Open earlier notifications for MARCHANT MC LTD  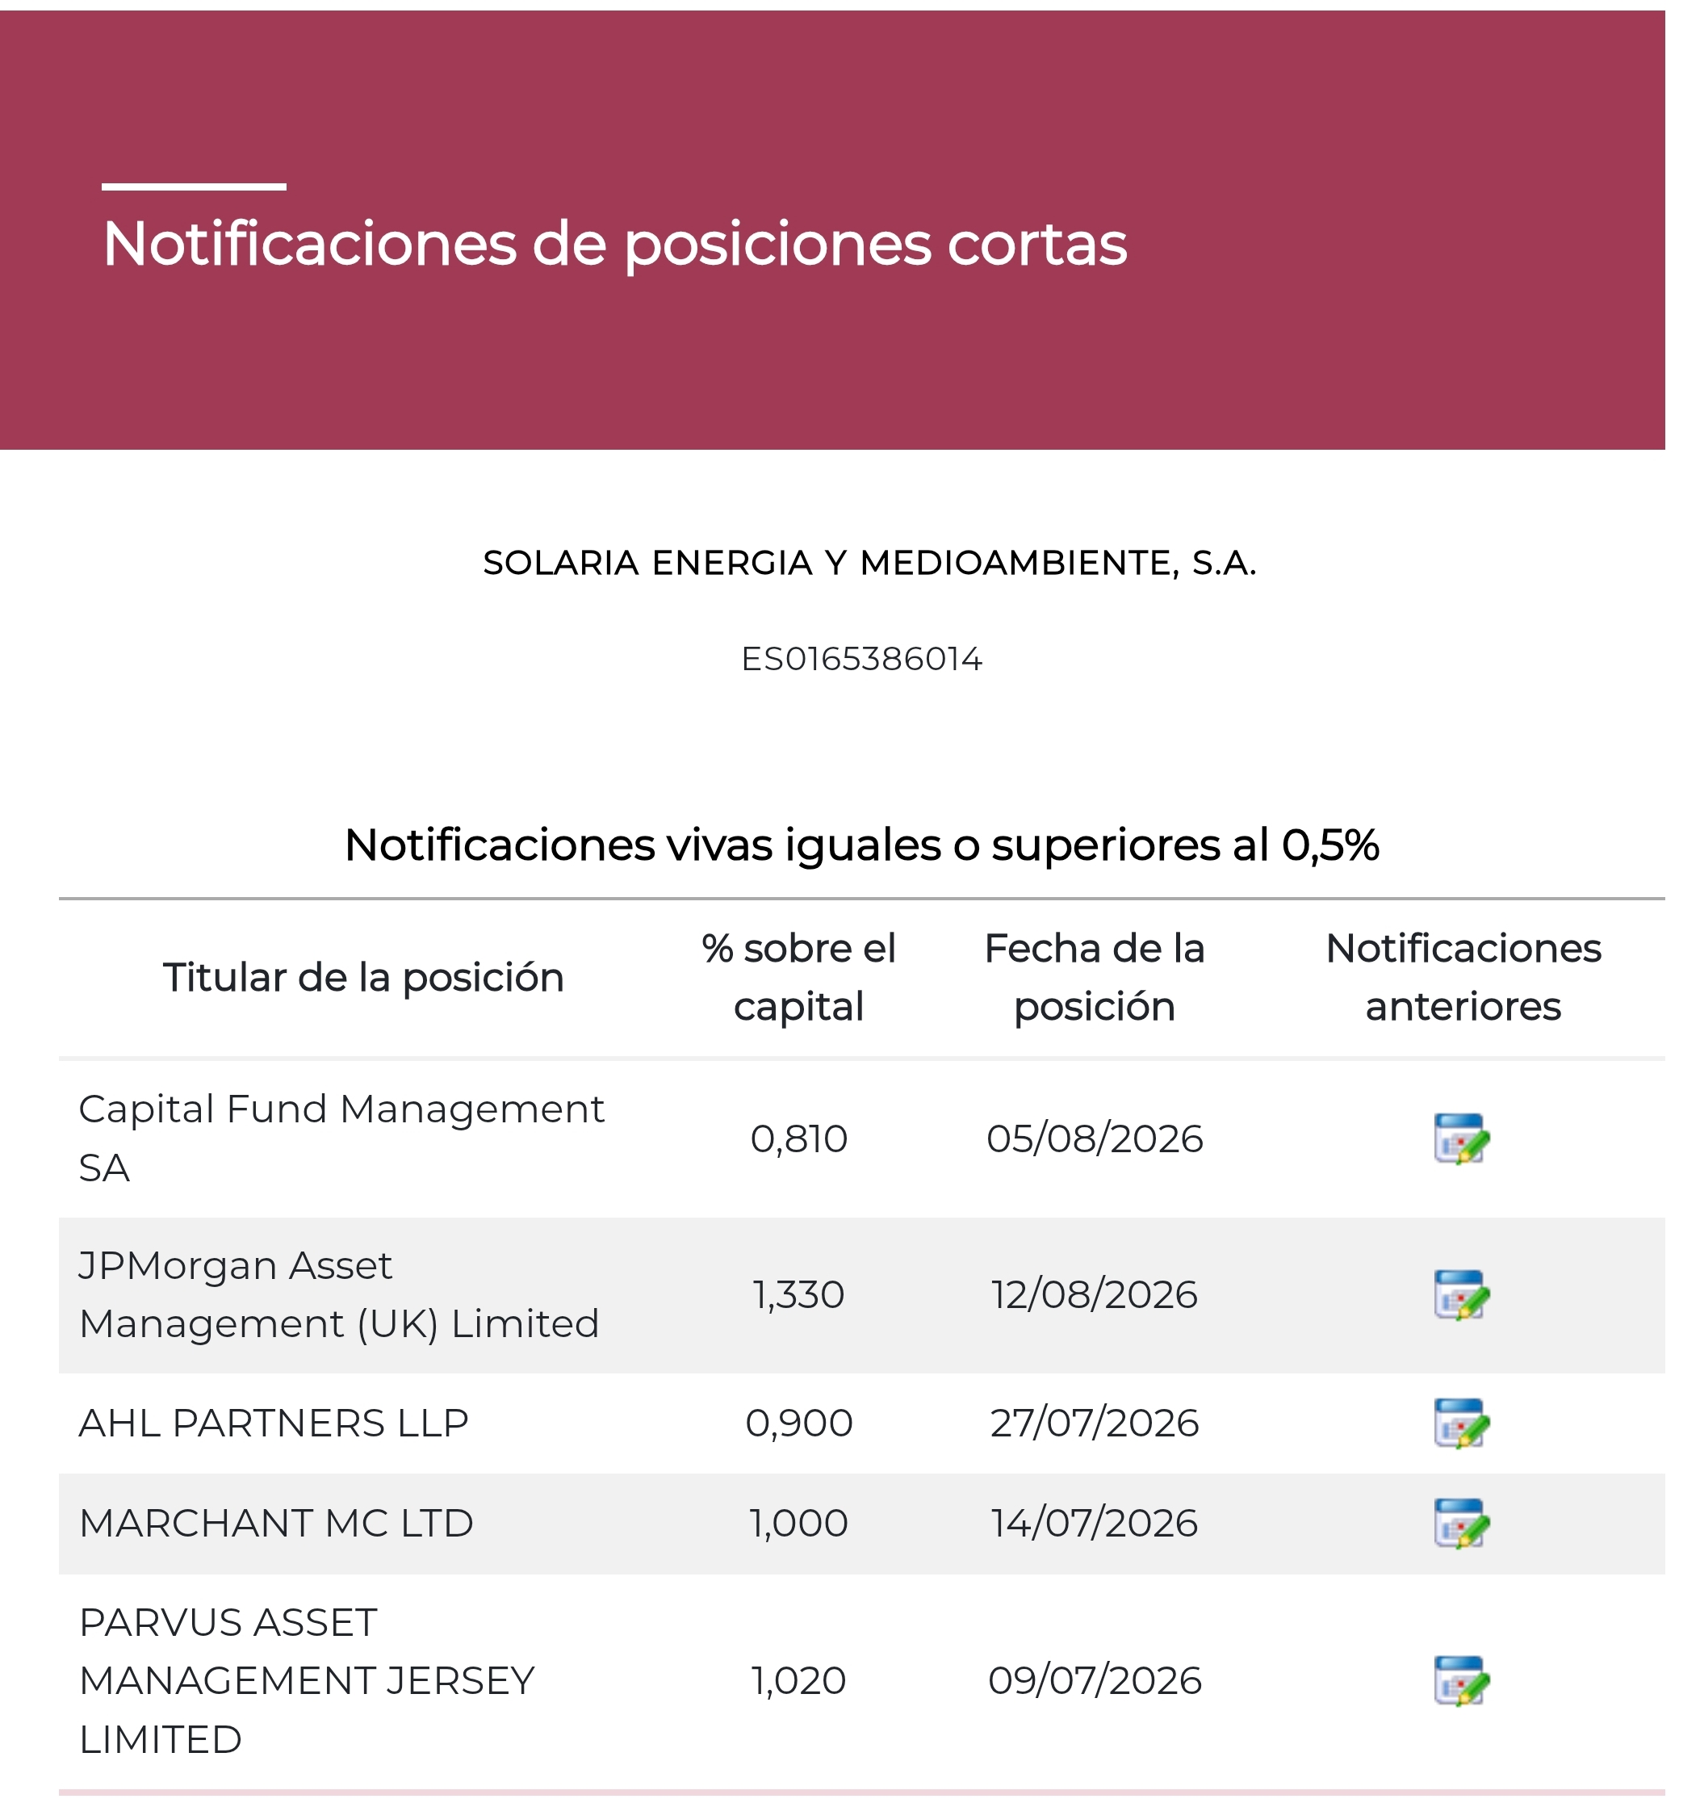pyautogui.click(x=1462, y=1524)
